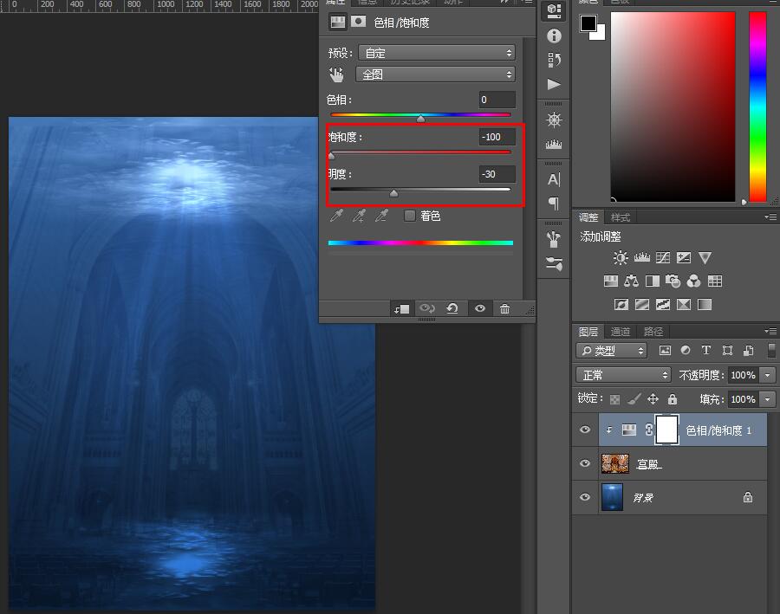This screenshot has height=614, width=780.
Task: Enable the 着色 colorize checkbox
Action: click(409, 216)
